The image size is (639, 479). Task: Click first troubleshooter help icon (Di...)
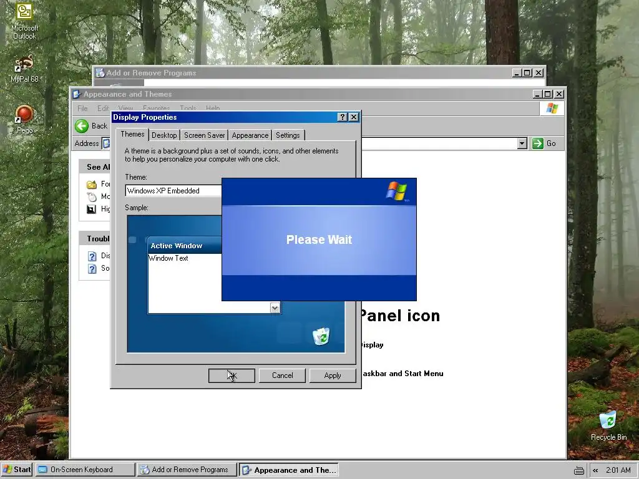[x=92, y=256]
